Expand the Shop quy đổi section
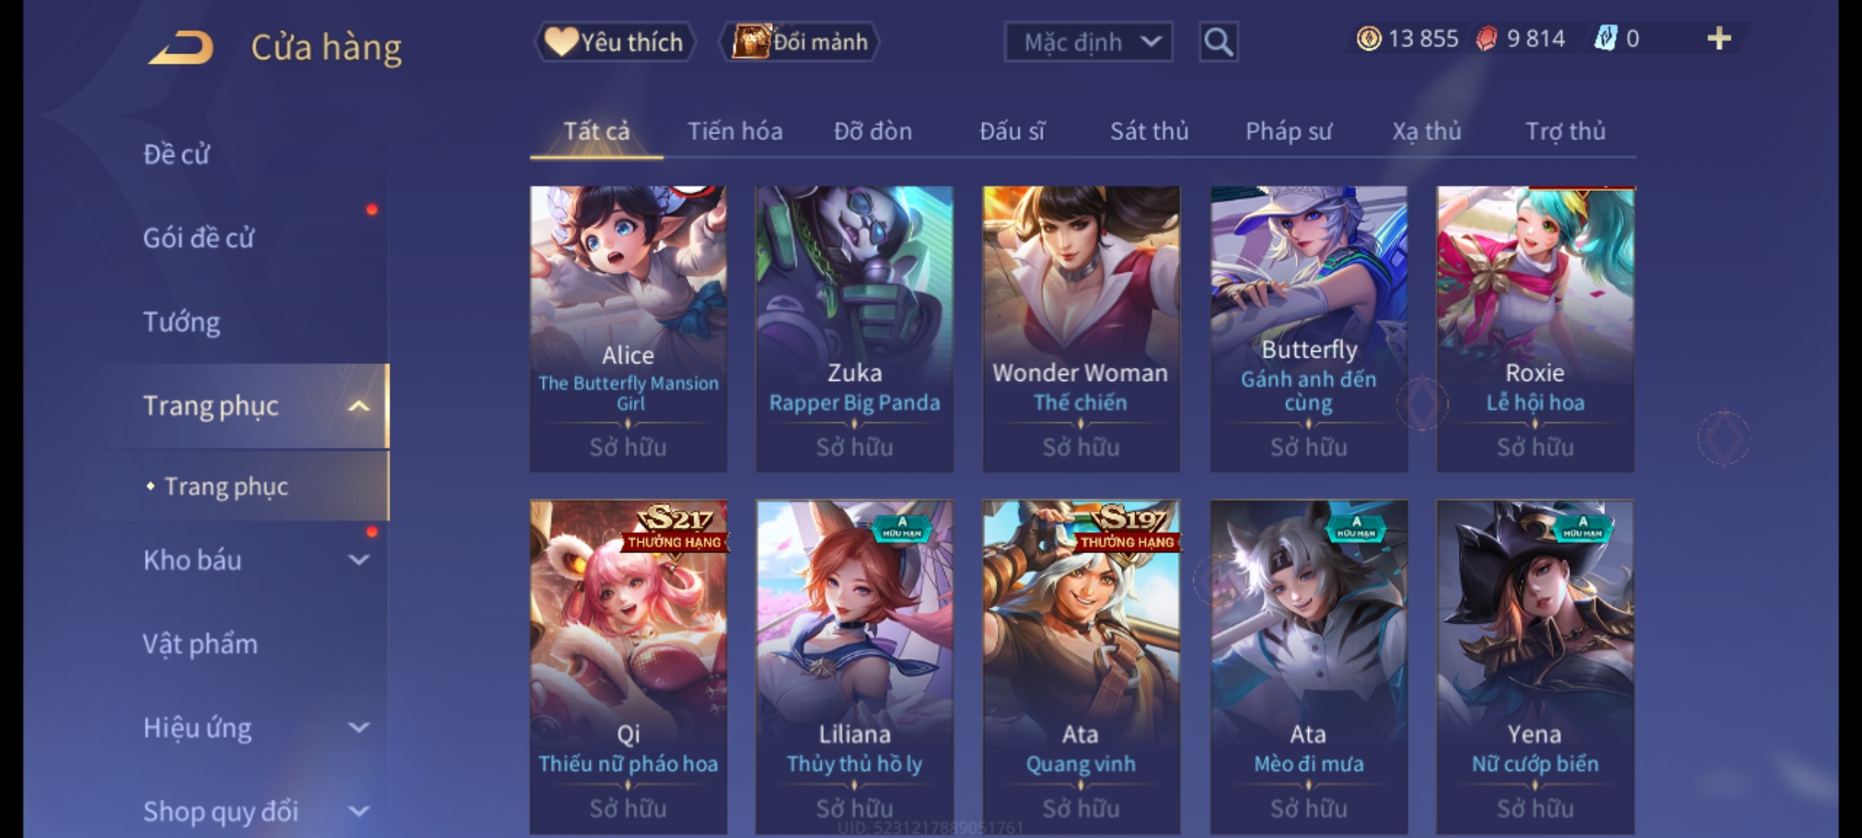 point(358,812)
